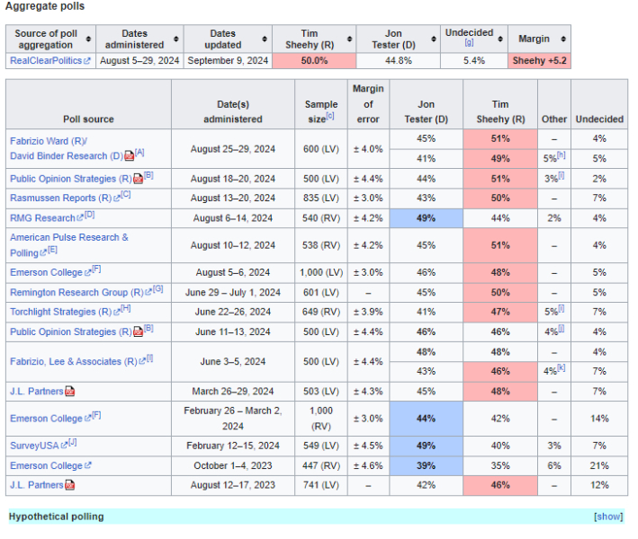Viewport: 638px width, 539px height.
Task: Open footnote [J] after SurveyUSA
Action: pos(72,442)
